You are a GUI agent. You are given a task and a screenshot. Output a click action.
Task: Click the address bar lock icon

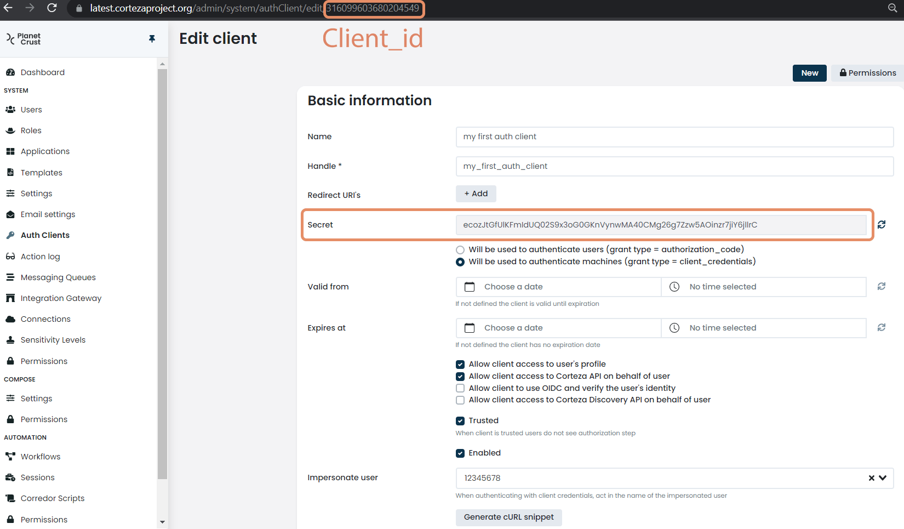tap(79, 8)
